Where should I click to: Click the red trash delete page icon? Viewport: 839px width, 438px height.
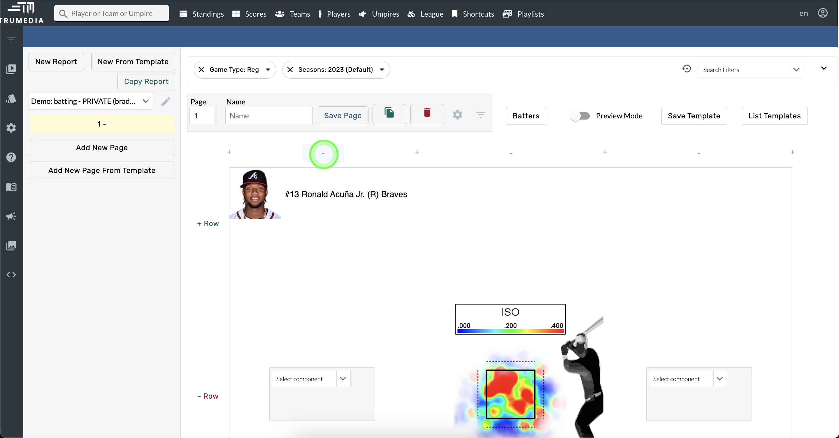click(x=427, y=113)
